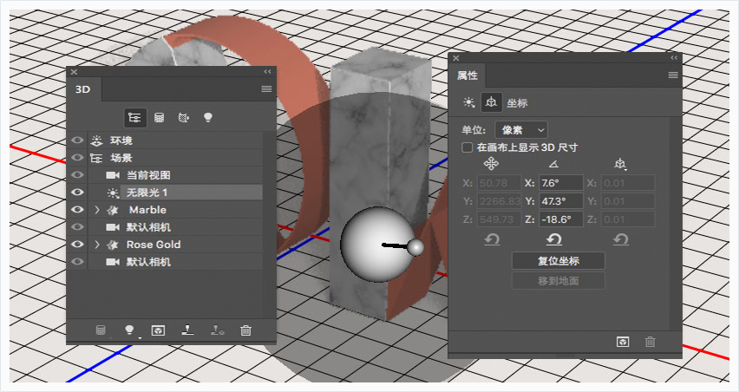Close the 3D panel
Image resolution: width=739 pixels, height=392 pixels.
coord(74,72)
